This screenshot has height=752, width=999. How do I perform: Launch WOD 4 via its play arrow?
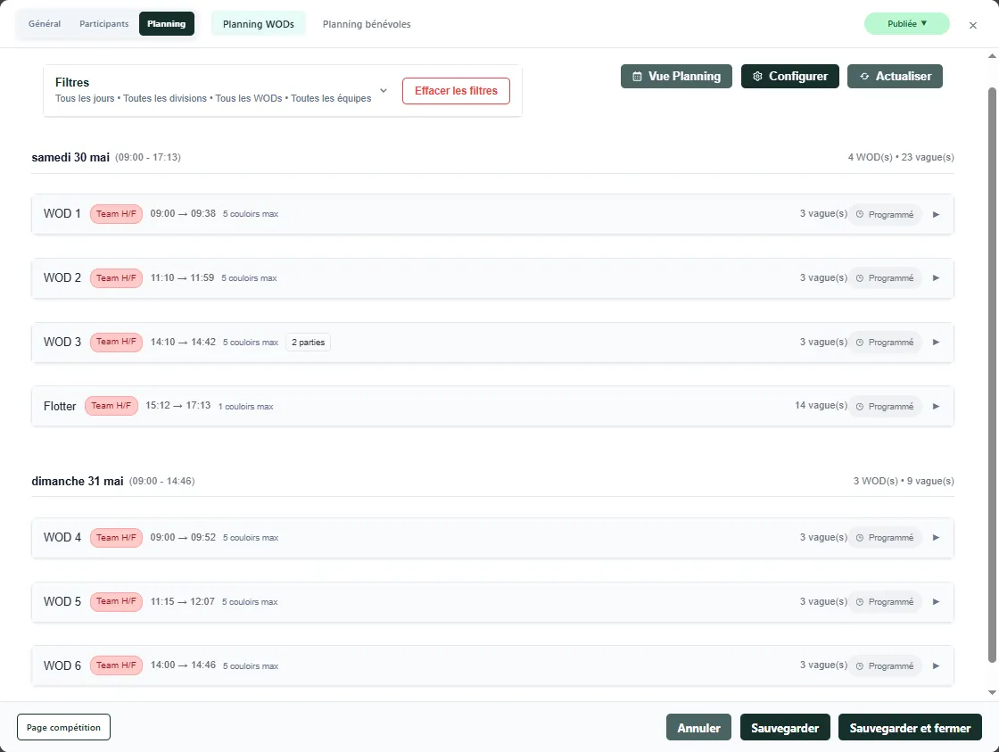click(936, 537)
